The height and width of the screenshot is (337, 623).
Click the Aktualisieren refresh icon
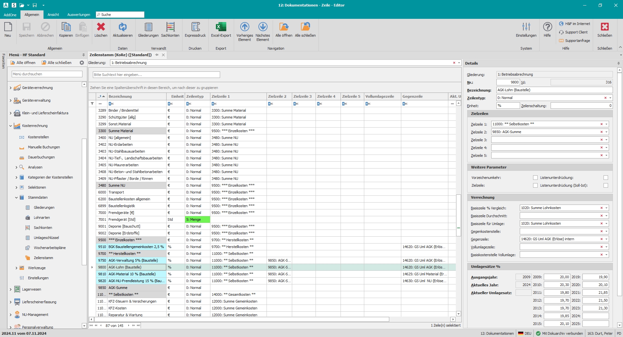pos(122,27)
